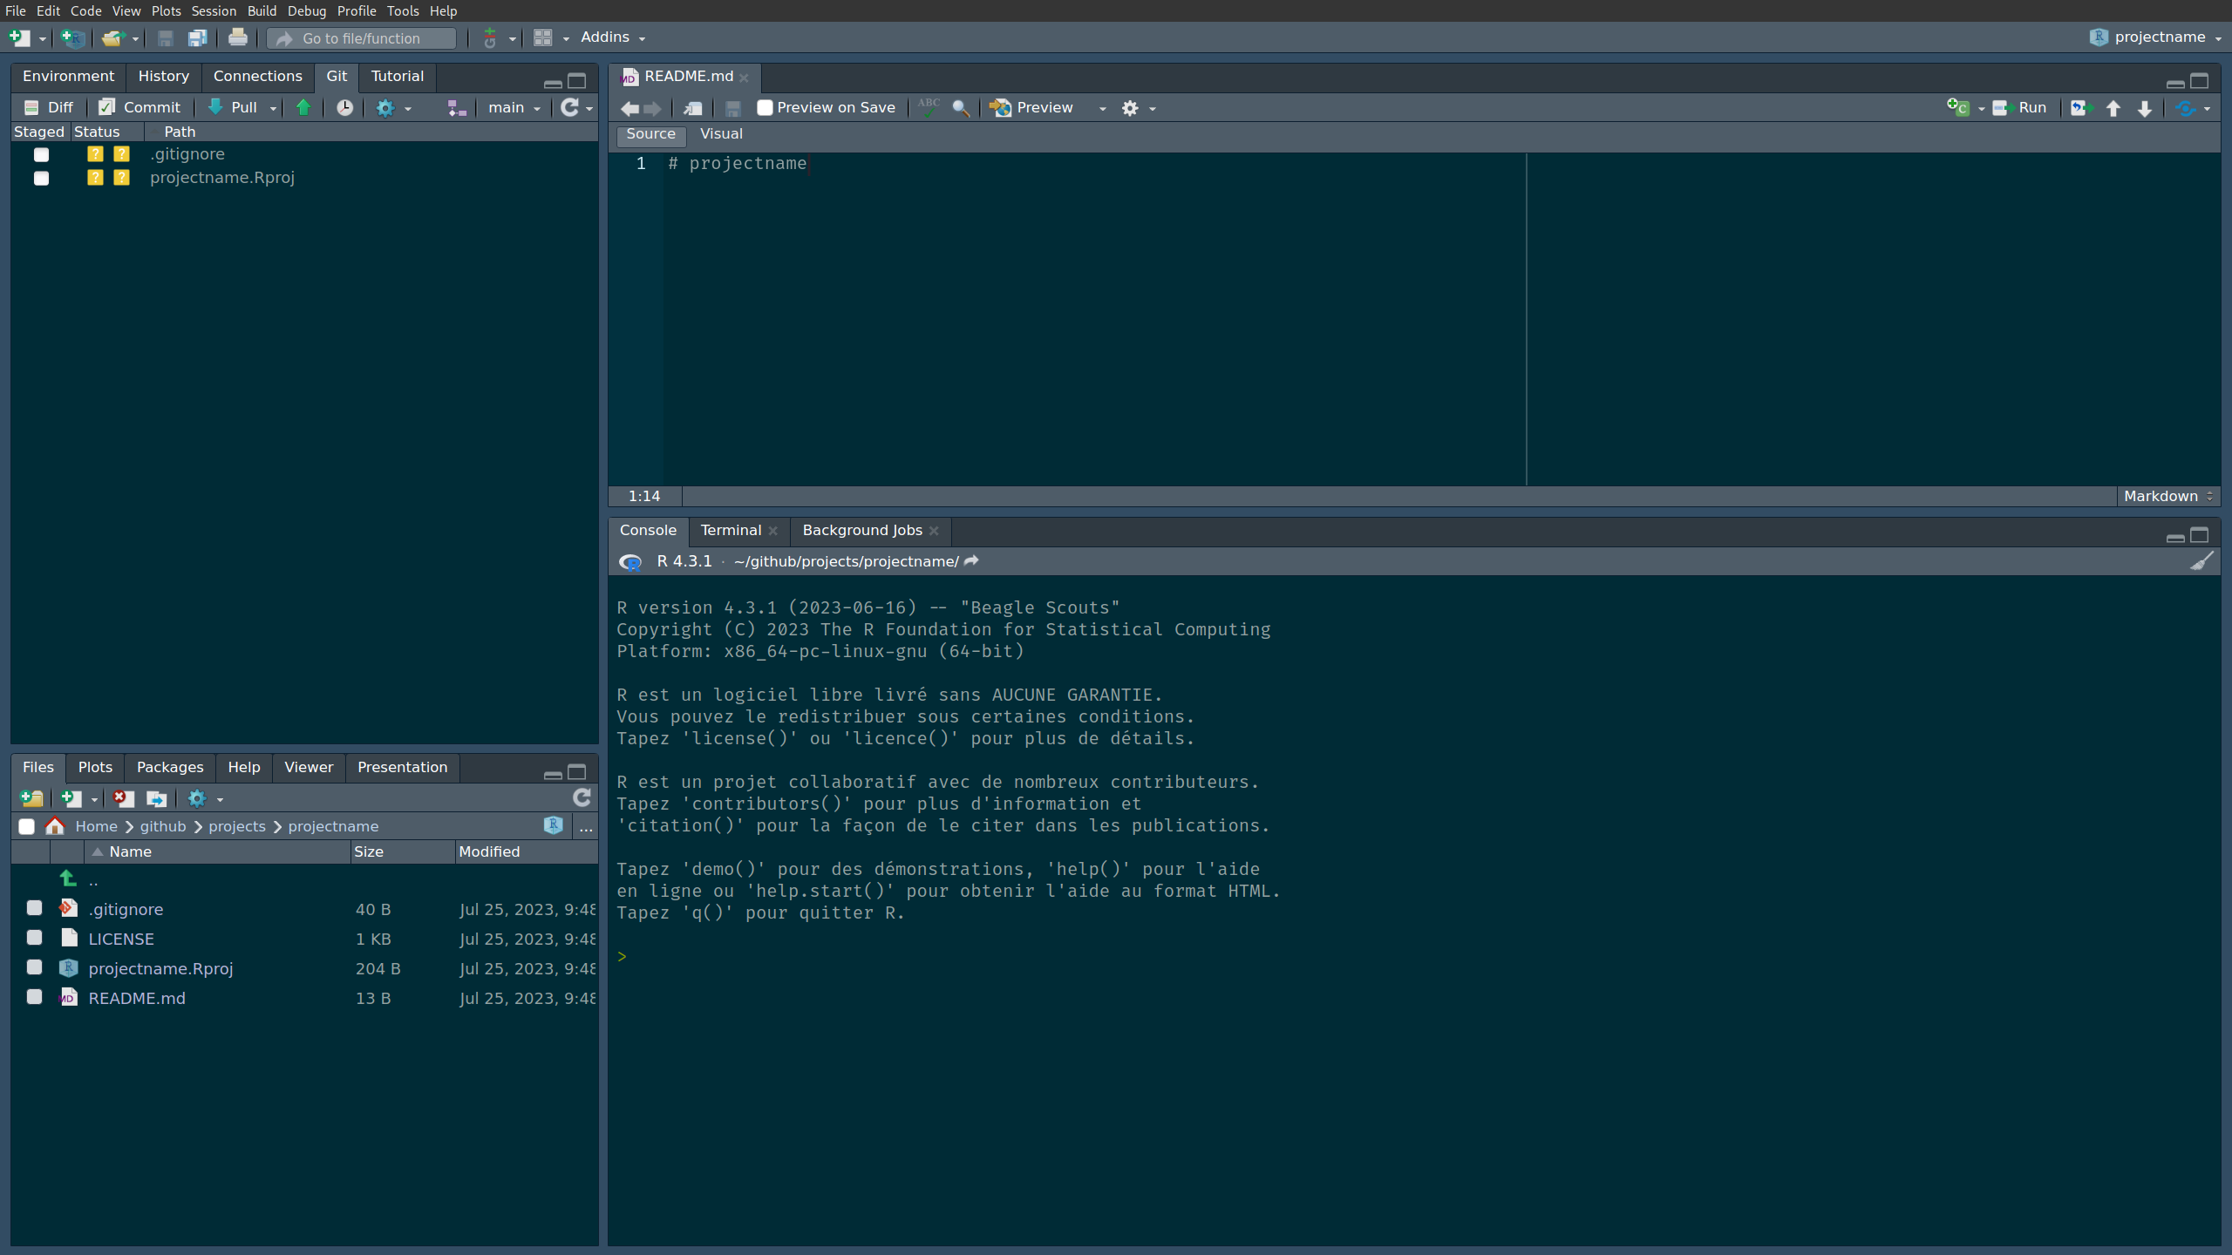Click the Go to file/function field
Screen dimensions: 2232x1255
click(x=361, y=38)
